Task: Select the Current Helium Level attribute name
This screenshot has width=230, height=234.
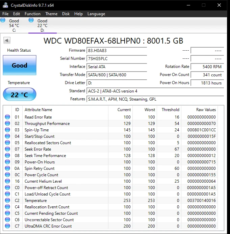Action: tap(43, 181)
